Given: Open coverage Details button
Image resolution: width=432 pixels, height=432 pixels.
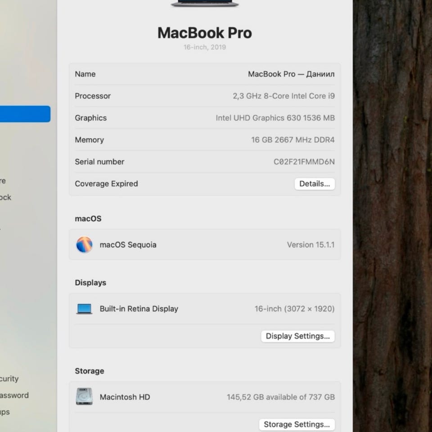Looking at the screenshot, I should pyautogui.click(x=315, y=184).
